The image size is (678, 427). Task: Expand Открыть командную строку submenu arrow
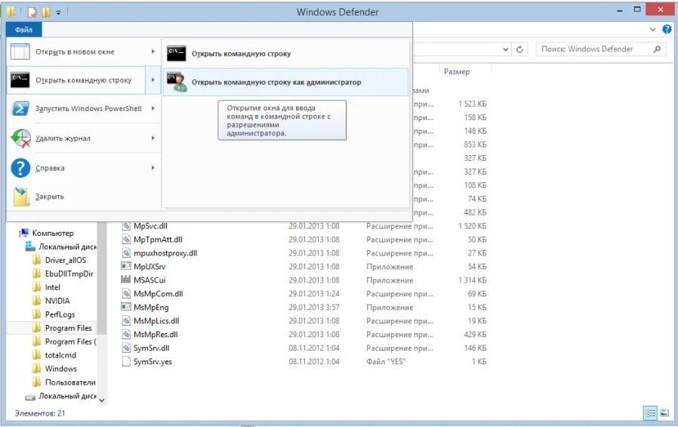pos(153,80)
